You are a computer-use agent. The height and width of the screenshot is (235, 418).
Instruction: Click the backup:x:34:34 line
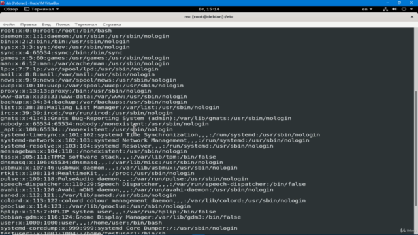tap(94, 102)
